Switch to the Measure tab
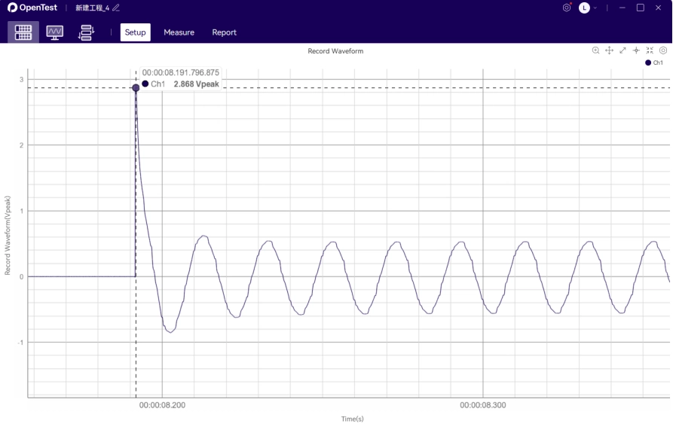 pyautogui.click(x=179, y=32)
